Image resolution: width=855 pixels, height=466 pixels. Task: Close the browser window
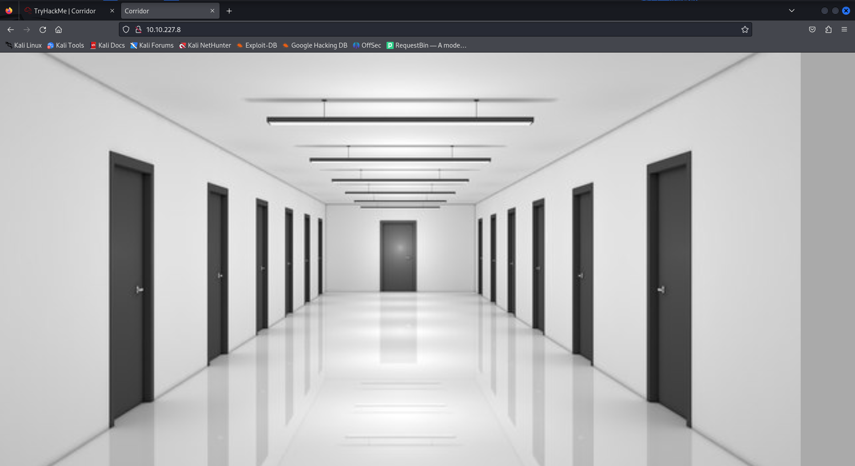tap(846, 11)
